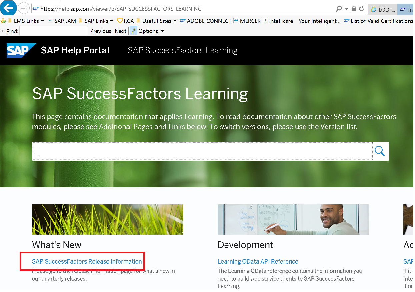Open the Find bar Options menu
Viewport: 415px width, 292px height.
(151, 31)
